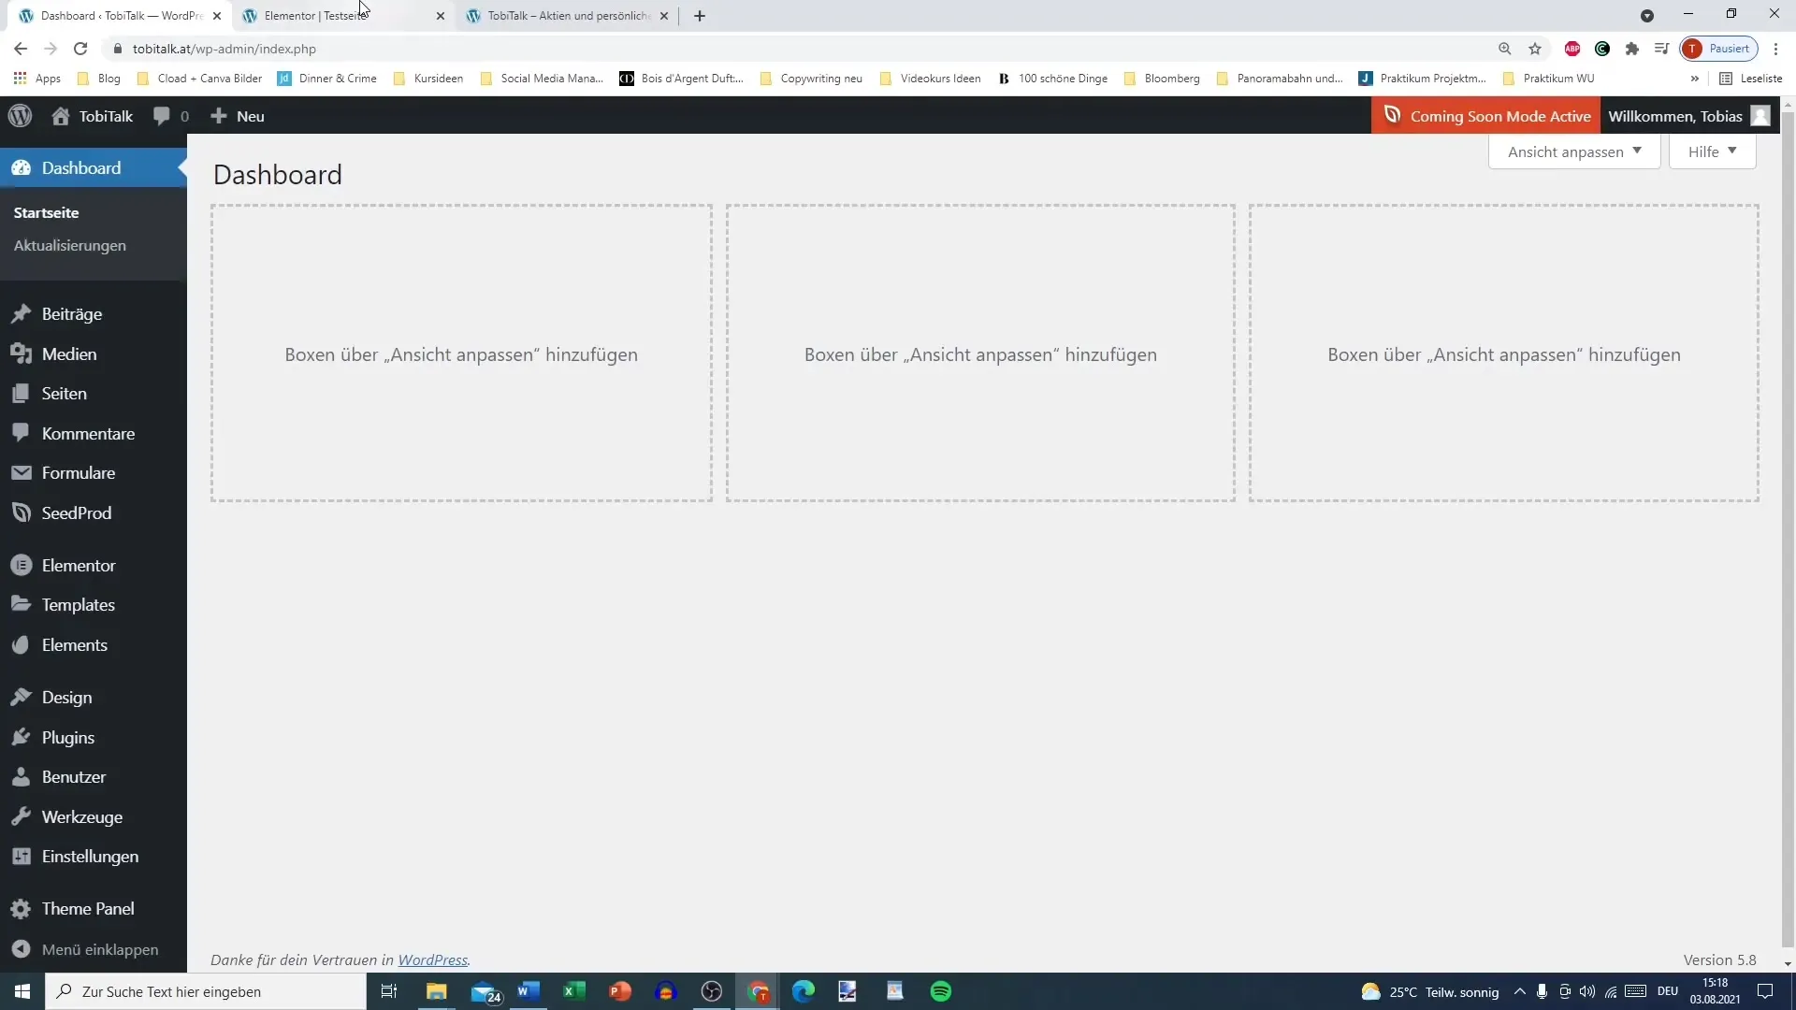Click TobiTalk site title link

[105, 116]
